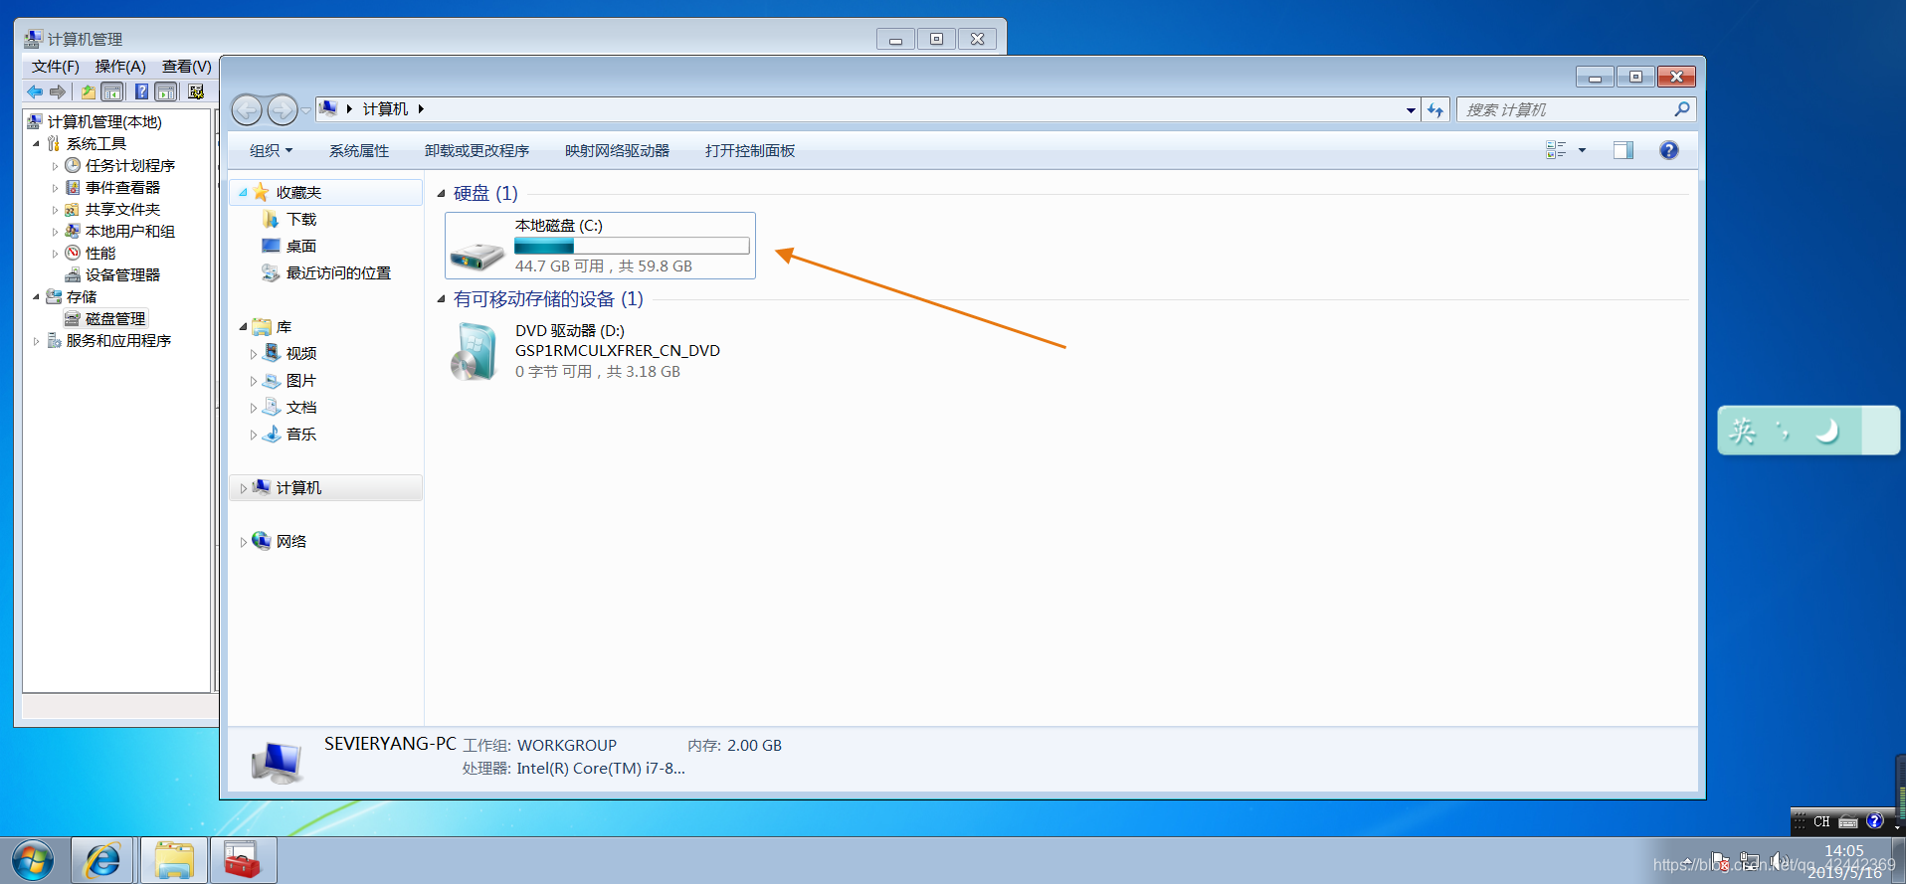Select 本地用户和组 in the tree
1906x884 pixels.
coord(129,232)
